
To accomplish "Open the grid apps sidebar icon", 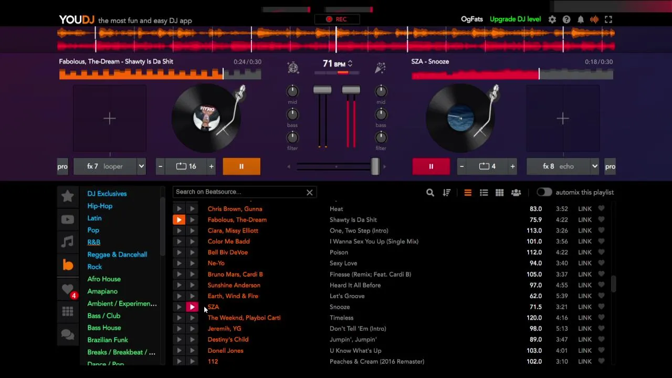I will (x=67, y=312).
